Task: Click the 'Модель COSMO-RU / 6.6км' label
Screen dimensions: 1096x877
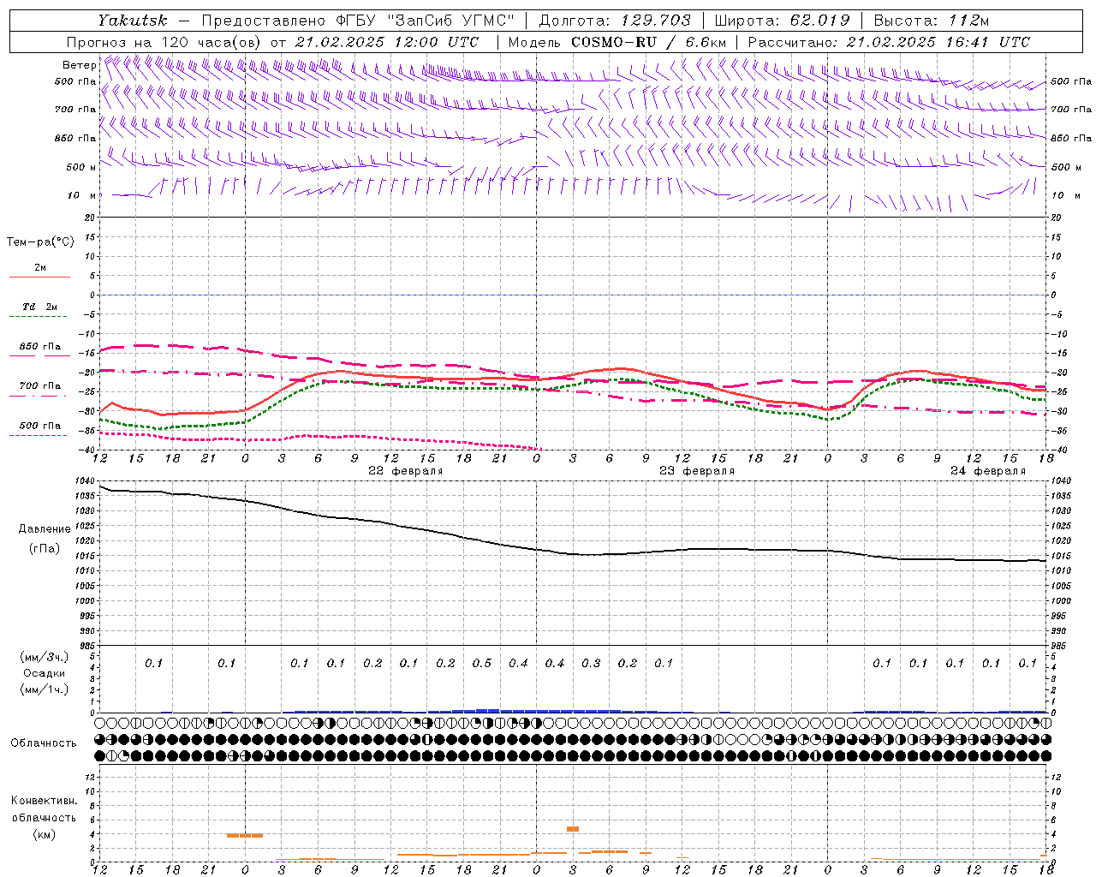Action: 617,42
